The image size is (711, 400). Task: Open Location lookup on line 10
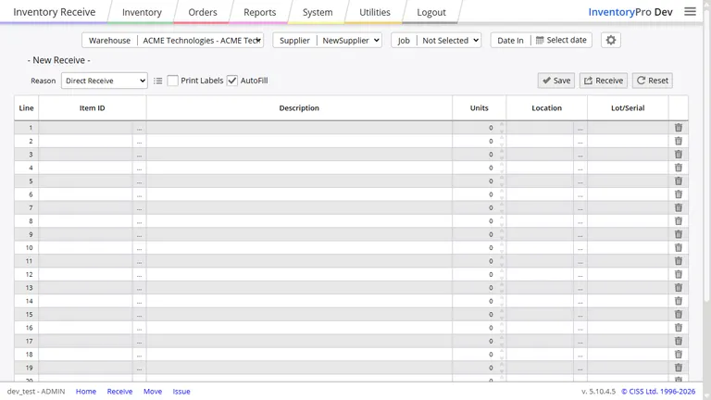580,248
